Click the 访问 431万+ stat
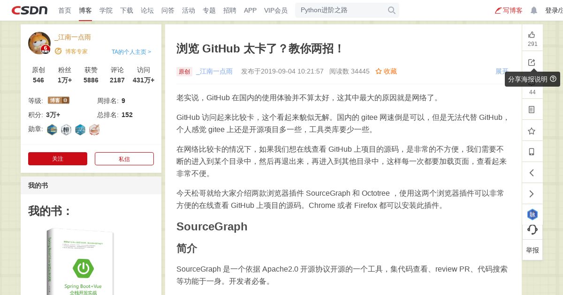 coord(144,75)
